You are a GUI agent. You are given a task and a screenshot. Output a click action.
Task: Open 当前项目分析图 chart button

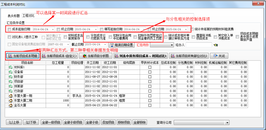tap(96, 56)
